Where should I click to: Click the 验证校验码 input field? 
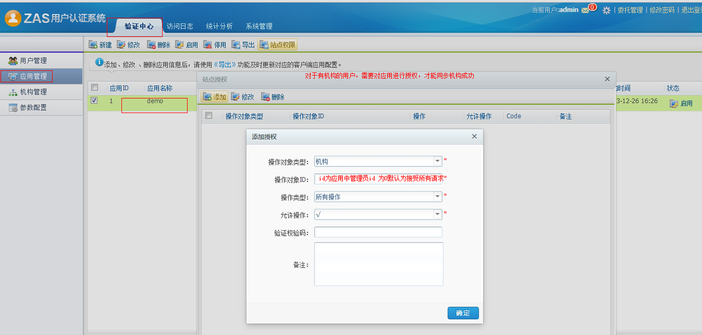point(378,232)
